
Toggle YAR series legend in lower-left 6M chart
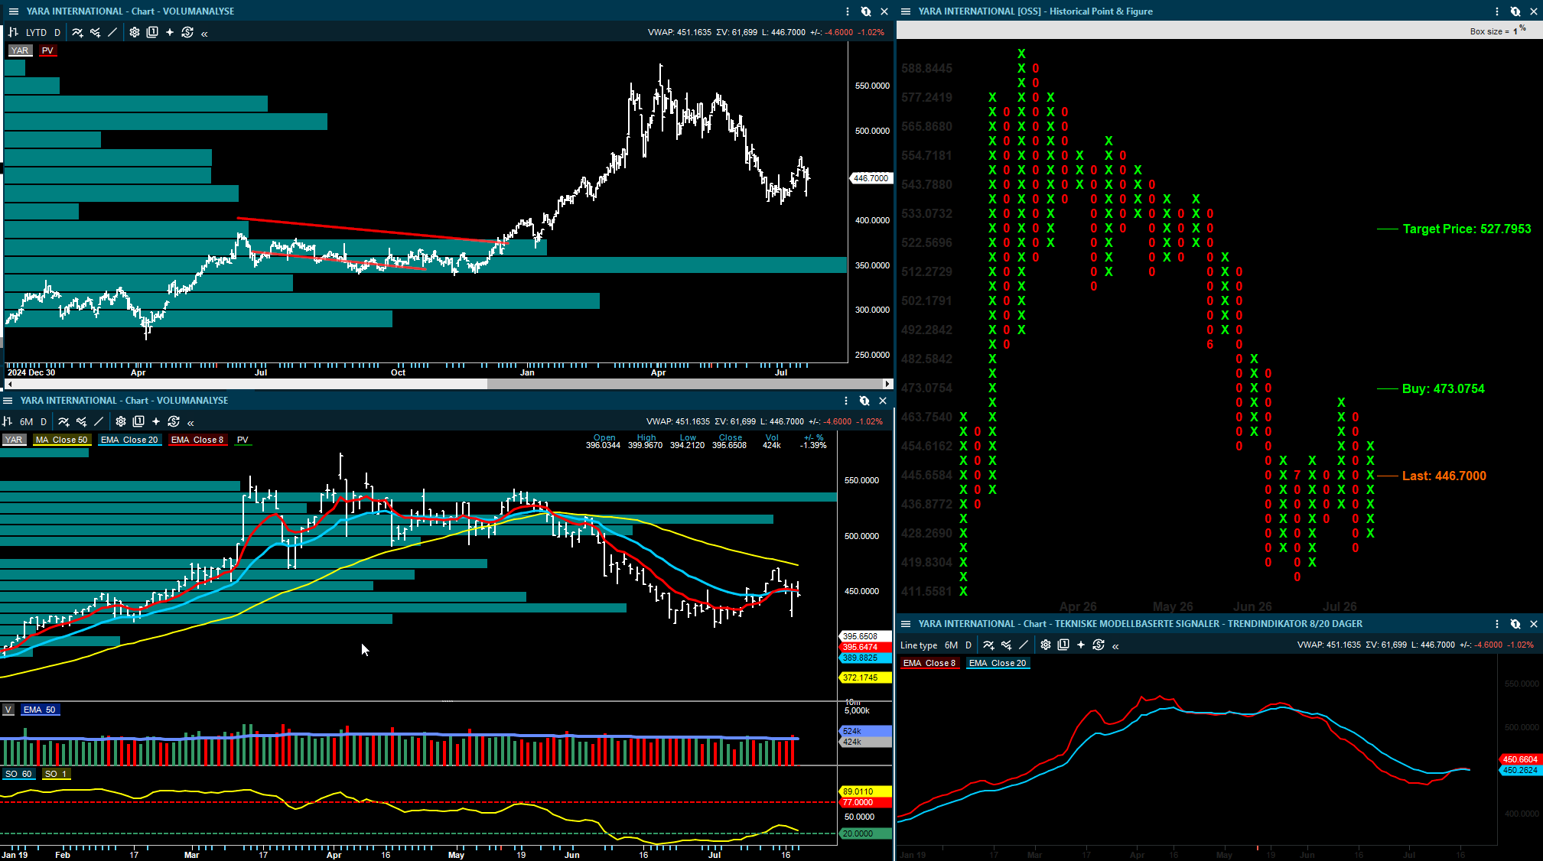[14, 440]
